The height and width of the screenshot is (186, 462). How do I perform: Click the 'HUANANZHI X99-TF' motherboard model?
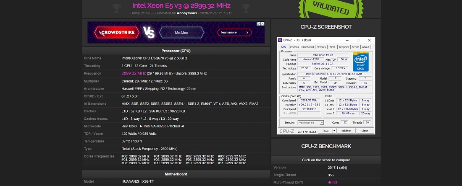click(137, 181)
